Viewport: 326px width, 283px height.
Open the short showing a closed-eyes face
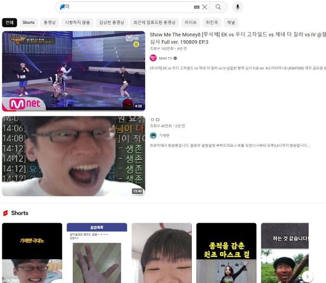pyautogui.click(x=162, y=253)
